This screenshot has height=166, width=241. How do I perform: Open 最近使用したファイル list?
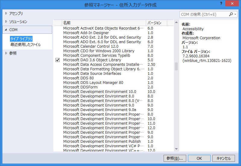pos(25,45)
